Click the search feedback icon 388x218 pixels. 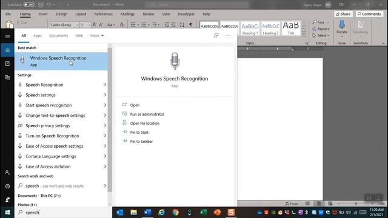tap(216, 36)
